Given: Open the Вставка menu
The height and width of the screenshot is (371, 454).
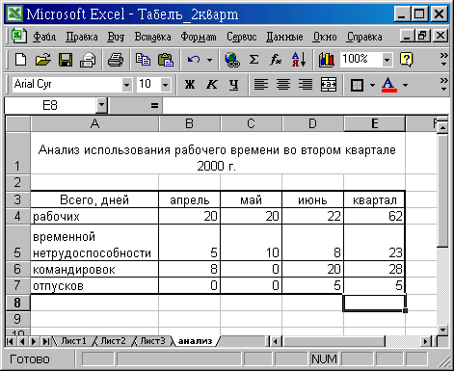Looking at the screenshot, I should pos(152,37).
